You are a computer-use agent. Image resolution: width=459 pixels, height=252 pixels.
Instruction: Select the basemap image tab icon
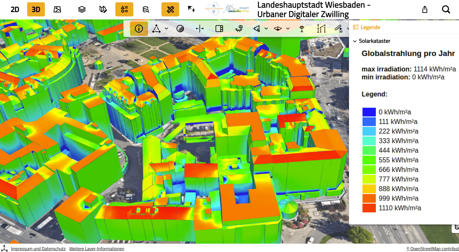57,9
